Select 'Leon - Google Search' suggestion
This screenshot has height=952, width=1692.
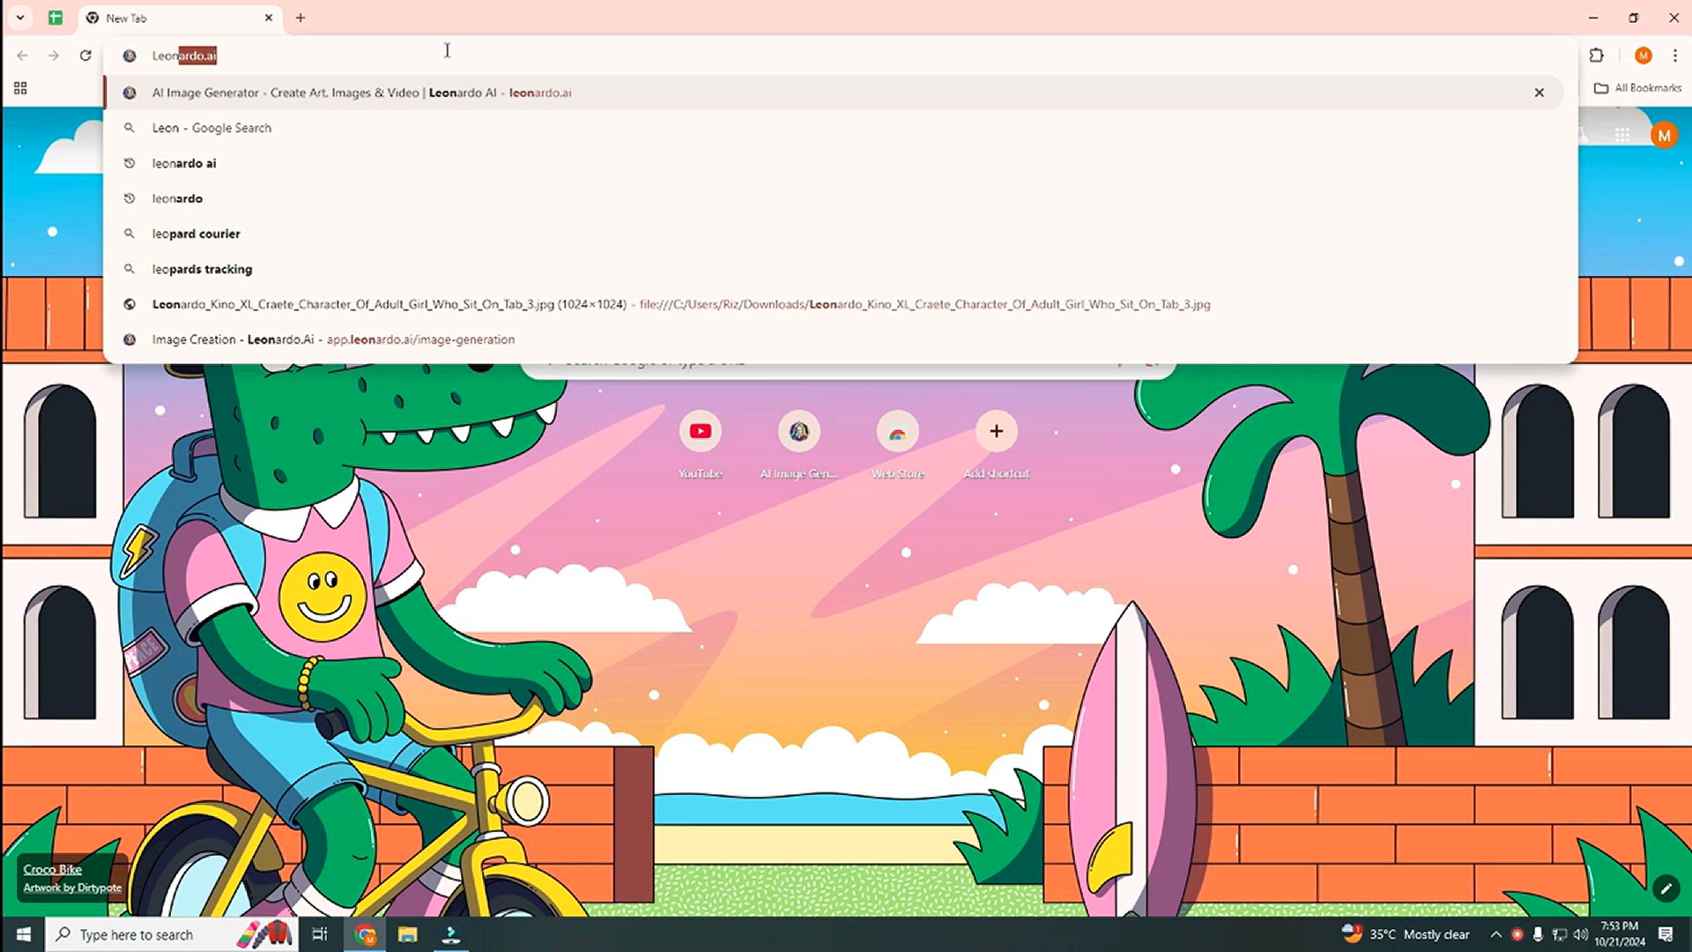(x=211, y=128)
